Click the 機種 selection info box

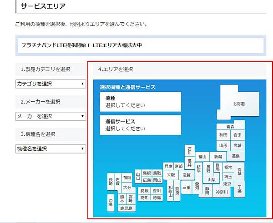click(x=141, y=102)
